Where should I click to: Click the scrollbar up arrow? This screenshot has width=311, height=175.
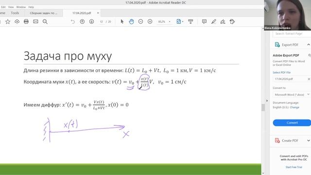coord(263,29)
